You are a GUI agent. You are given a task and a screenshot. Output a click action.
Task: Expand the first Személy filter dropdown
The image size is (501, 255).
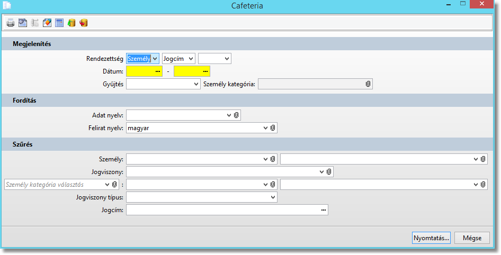(265, 159)
